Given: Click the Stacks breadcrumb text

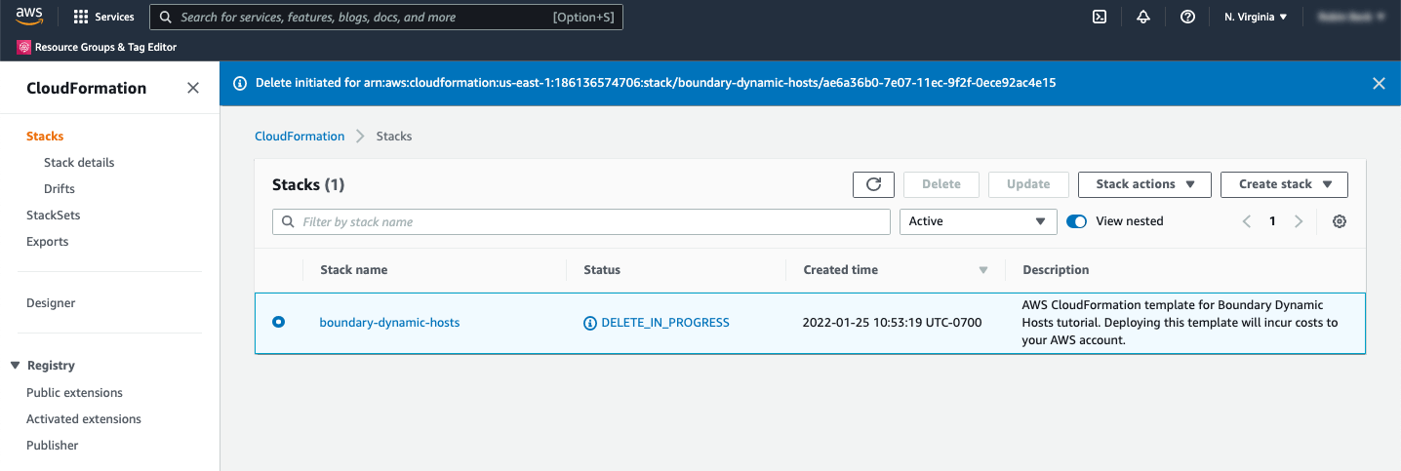Looking at the screenshot, I should tap(394, 137).
